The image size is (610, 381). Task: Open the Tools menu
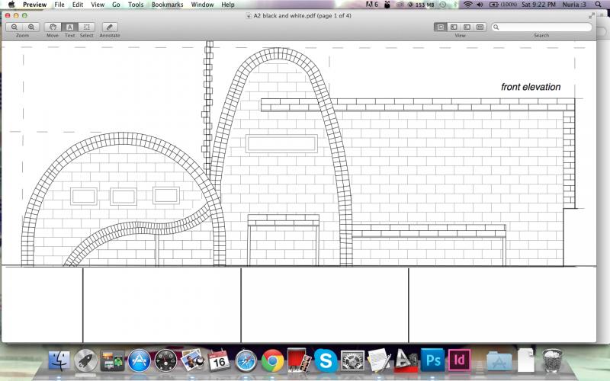136,5
